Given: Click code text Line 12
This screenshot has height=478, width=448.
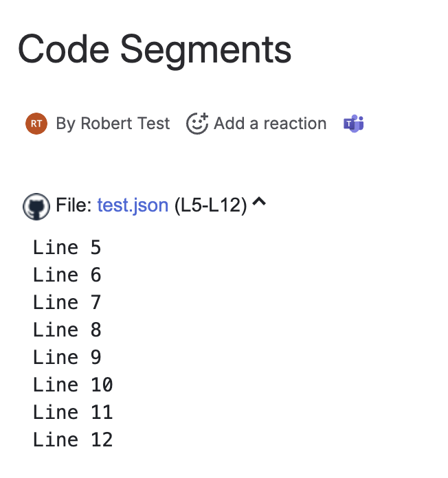Looking at the screenshot, I should point(72,440).
